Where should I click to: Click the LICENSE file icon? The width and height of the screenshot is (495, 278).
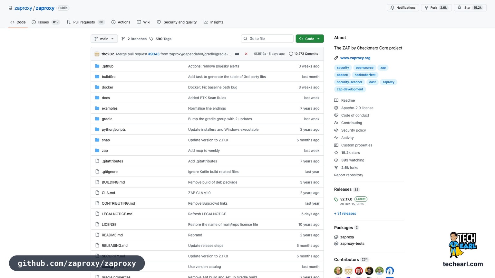point(97,224)
